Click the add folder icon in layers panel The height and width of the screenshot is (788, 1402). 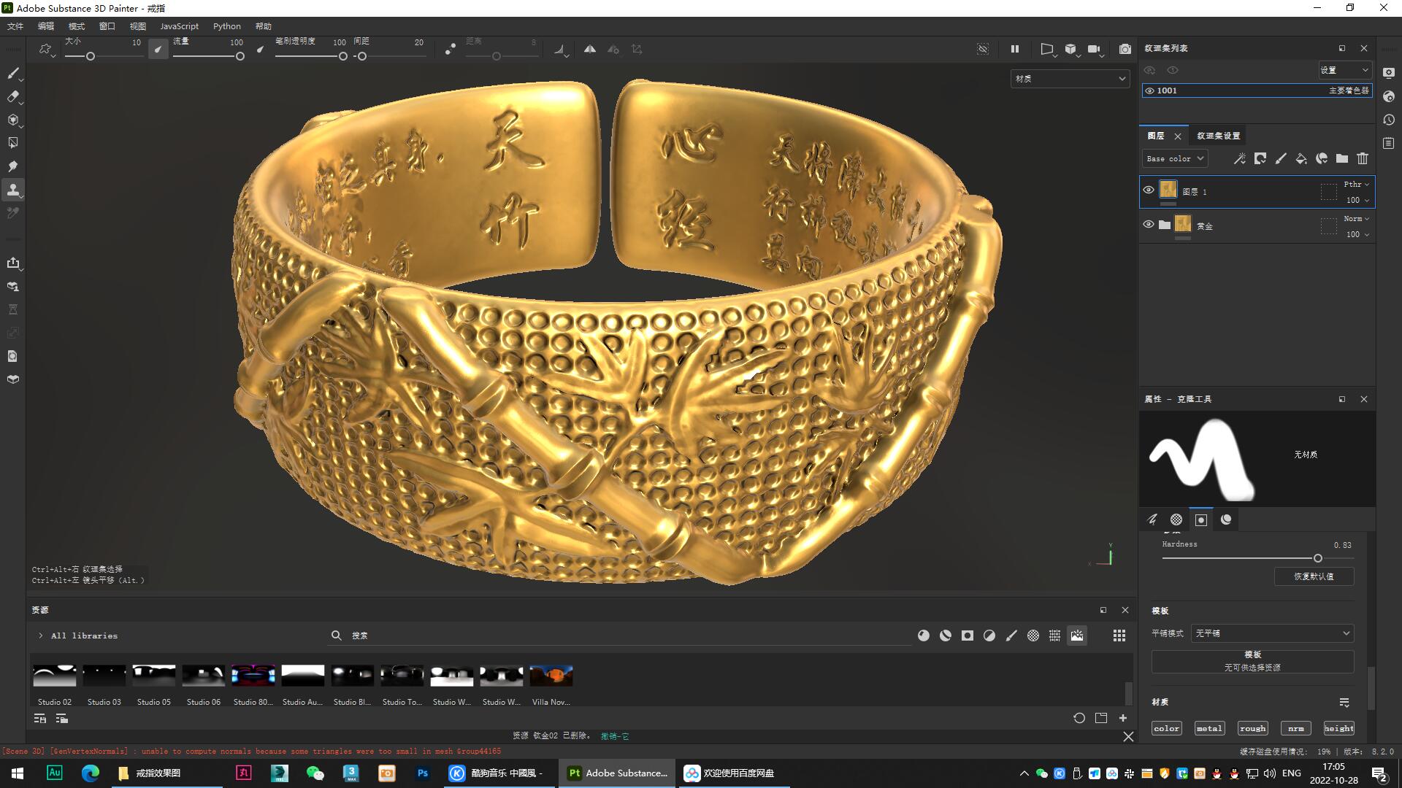coord(1341,158)
